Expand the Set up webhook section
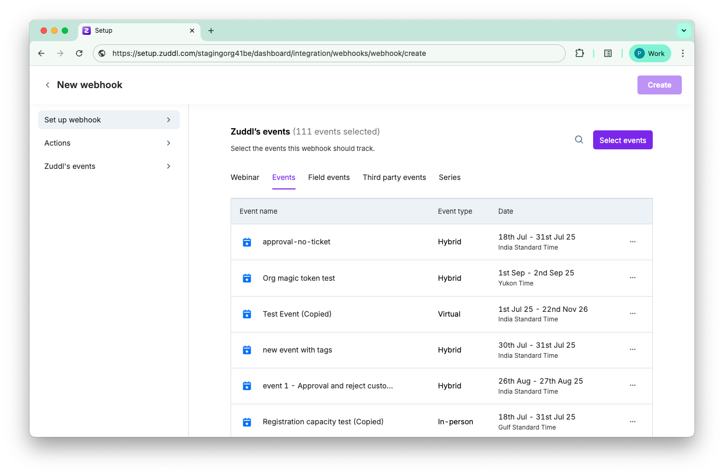Screen dimensions: 724x476 click(x=109, y=120)
